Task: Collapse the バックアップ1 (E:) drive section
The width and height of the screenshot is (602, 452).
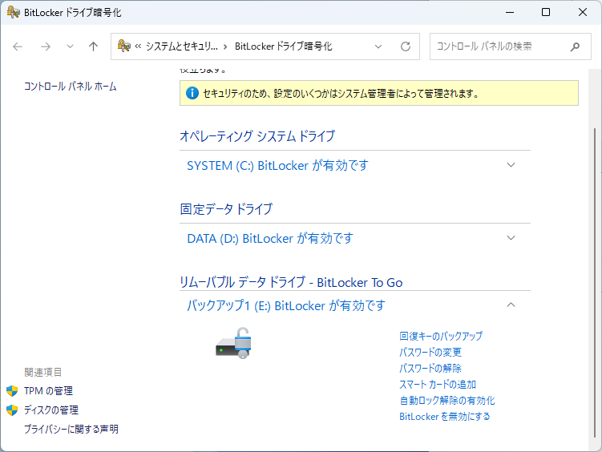Action: (511, 305)
